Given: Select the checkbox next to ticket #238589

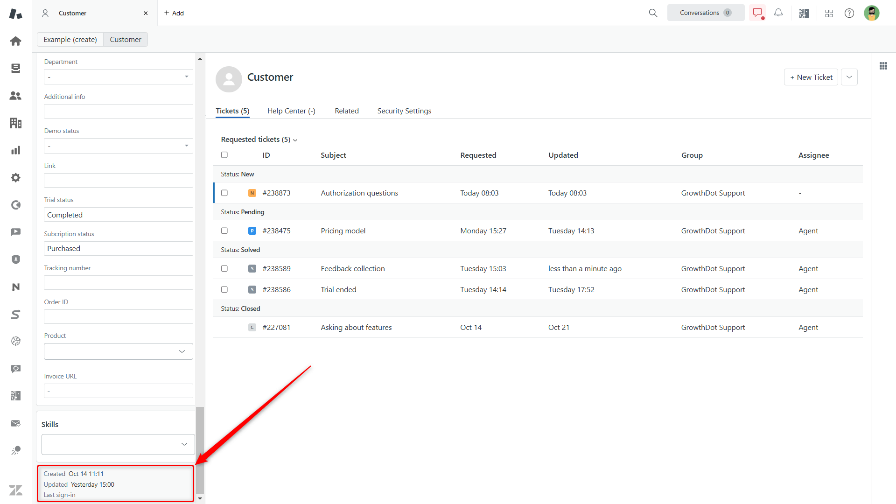Looking at the screenshot, I should (224, 268).
